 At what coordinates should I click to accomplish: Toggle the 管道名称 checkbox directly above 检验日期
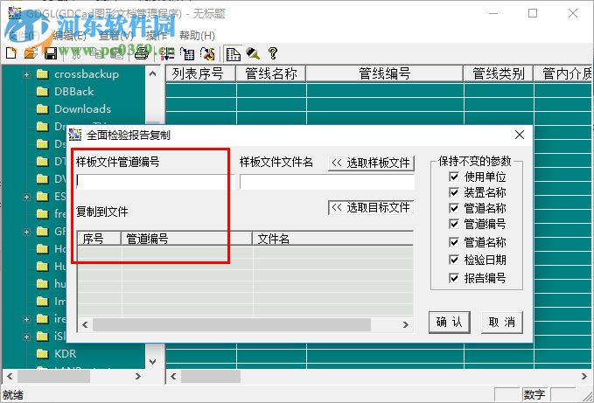453,242
